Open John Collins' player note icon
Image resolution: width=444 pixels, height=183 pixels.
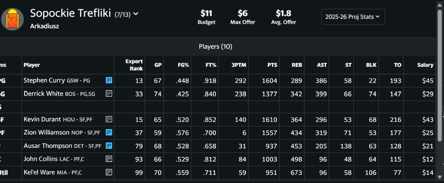(109, 159)
